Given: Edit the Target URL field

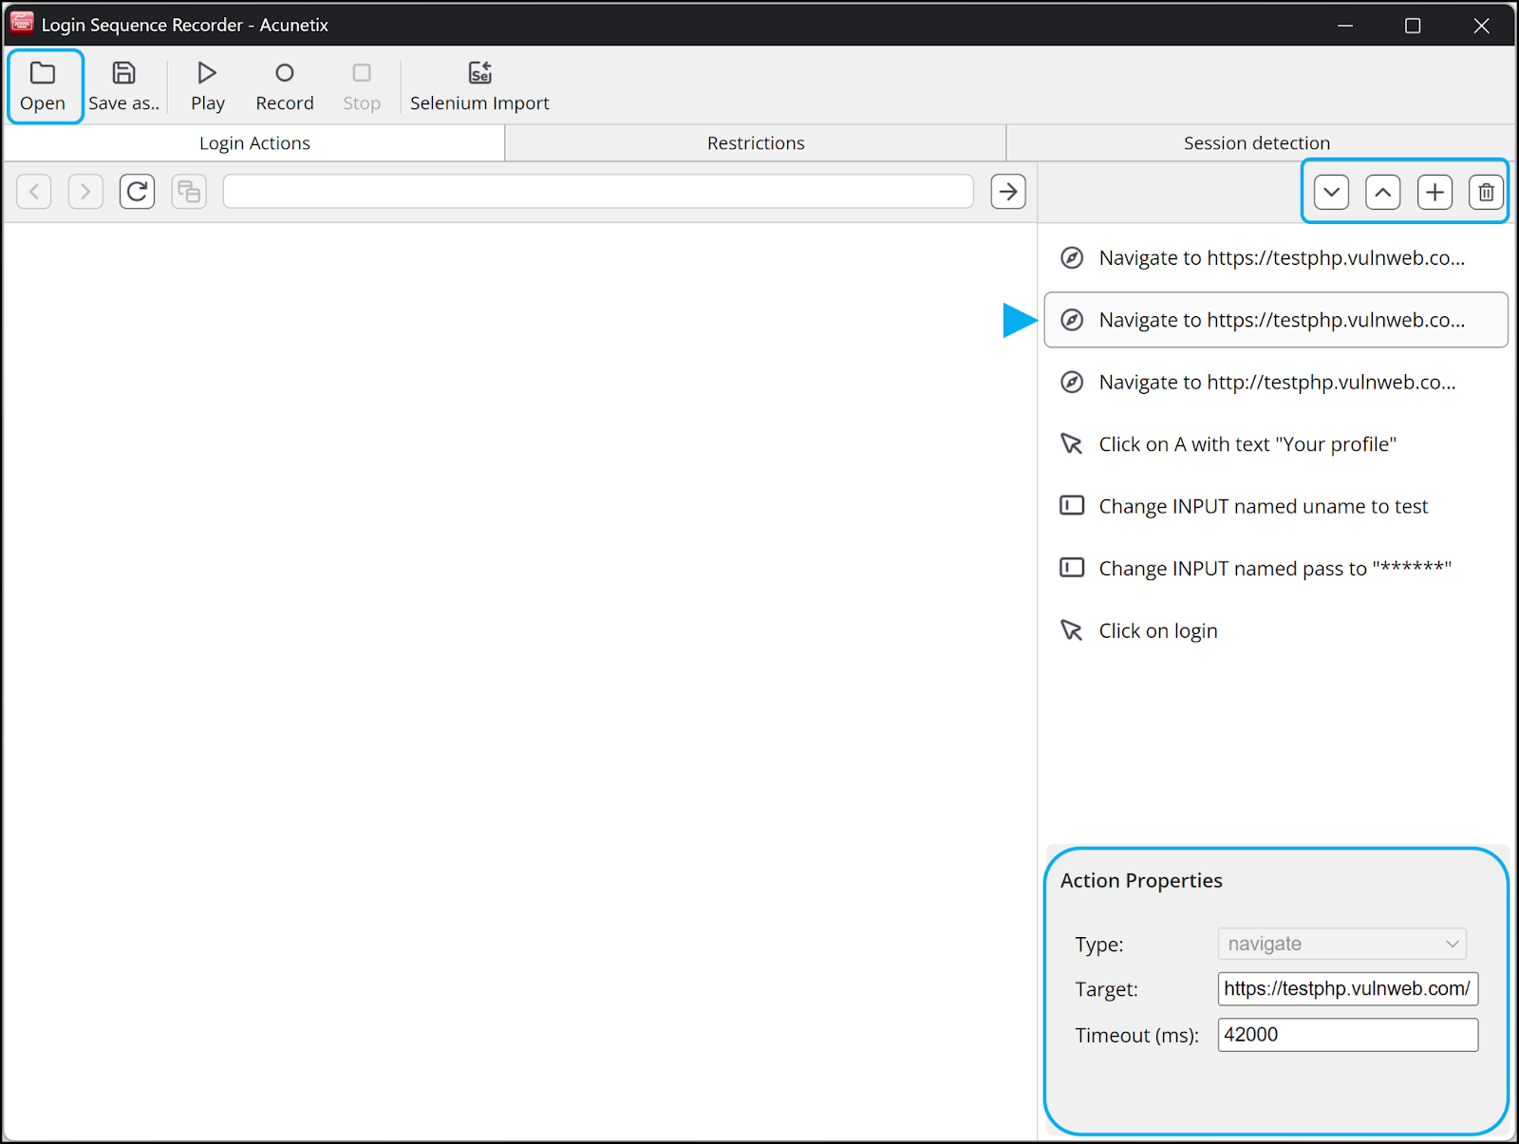Looking at the screenshot, I should (1348, 989).
